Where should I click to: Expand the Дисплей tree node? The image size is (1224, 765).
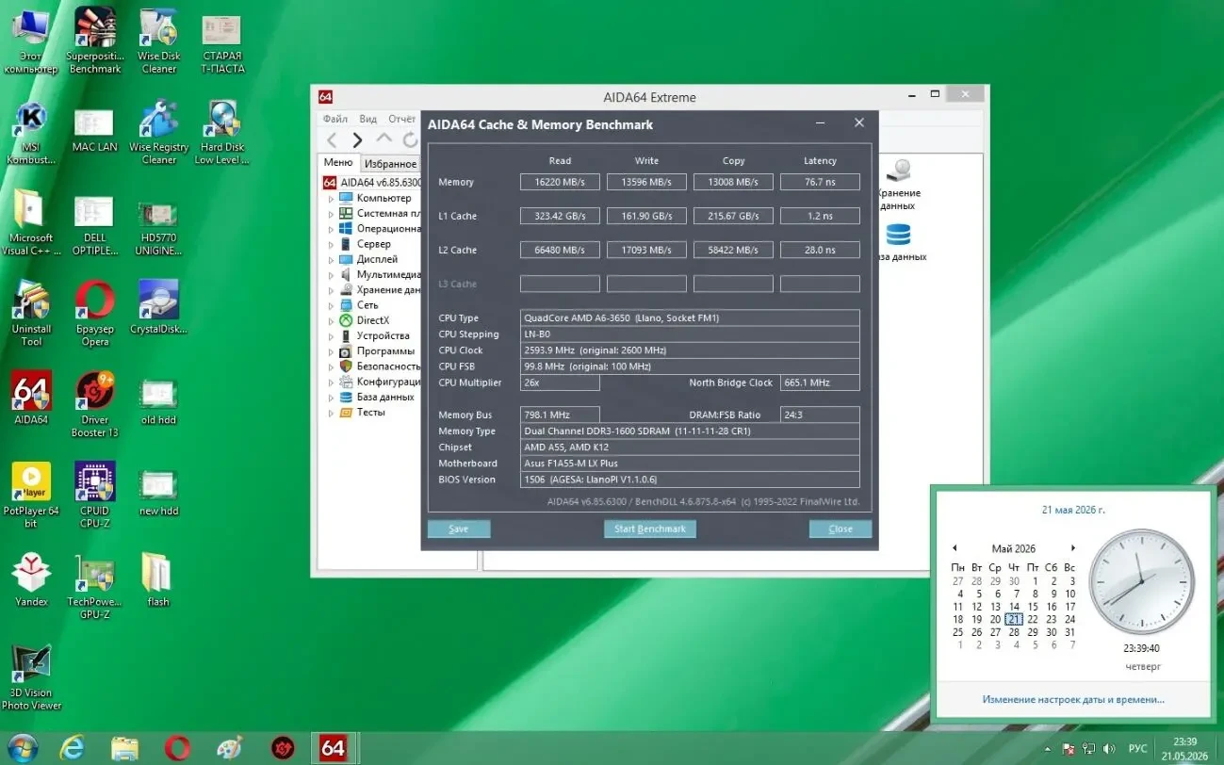[331, 259]
